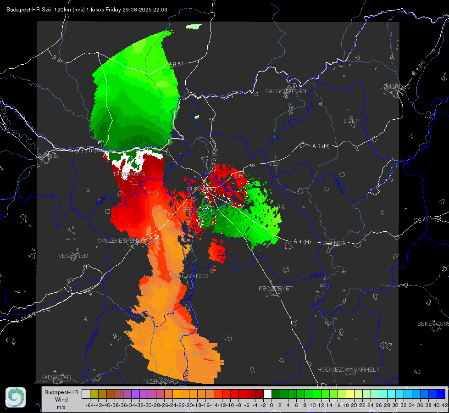449x413 pixels.
Task: Click the 'A 4 (H)' road label
Action: 302,242
